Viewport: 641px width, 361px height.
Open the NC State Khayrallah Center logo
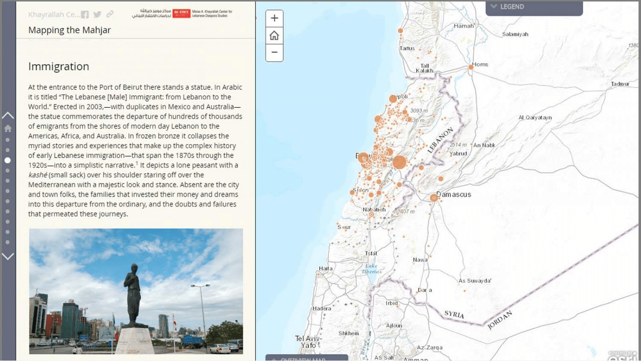pyautogui.click(x=182, y=13)
